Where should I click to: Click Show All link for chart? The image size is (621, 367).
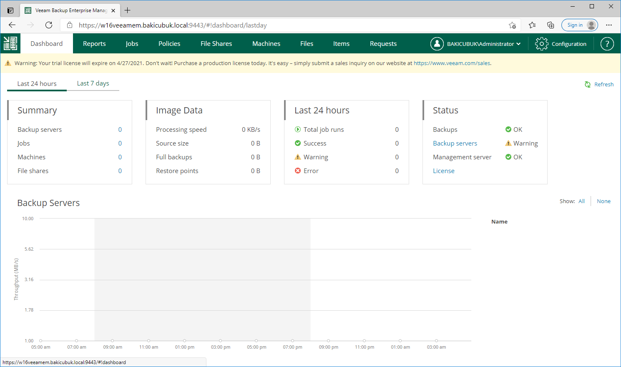(x=581, y=201)
